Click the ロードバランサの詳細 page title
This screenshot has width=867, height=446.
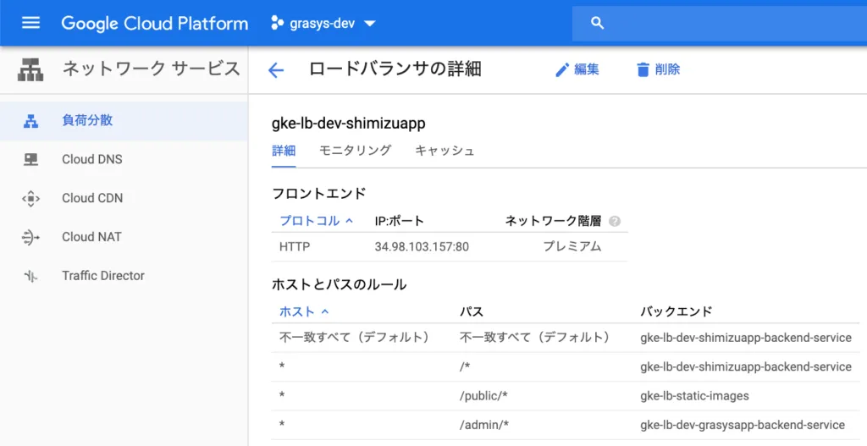[x=395, y=69]
